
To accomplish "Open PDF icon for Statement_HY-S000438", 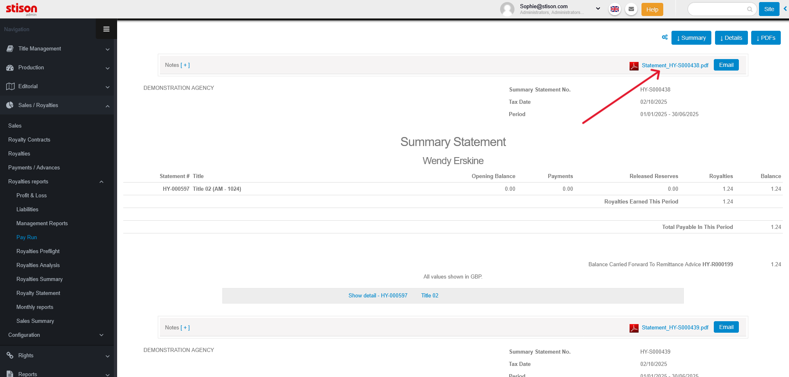I will (634, 66).
